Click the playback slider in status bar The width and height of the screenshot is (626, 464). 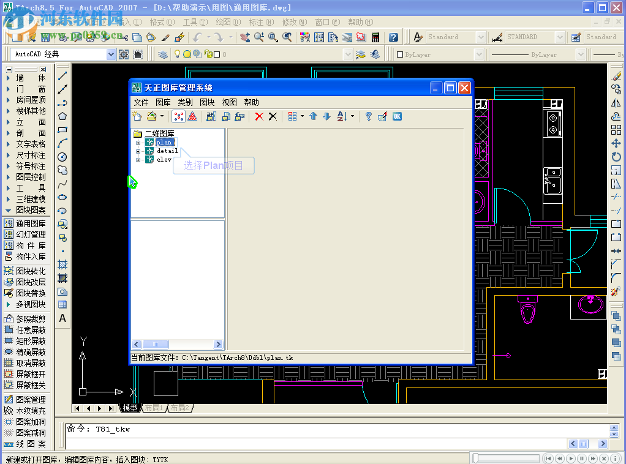506,458
